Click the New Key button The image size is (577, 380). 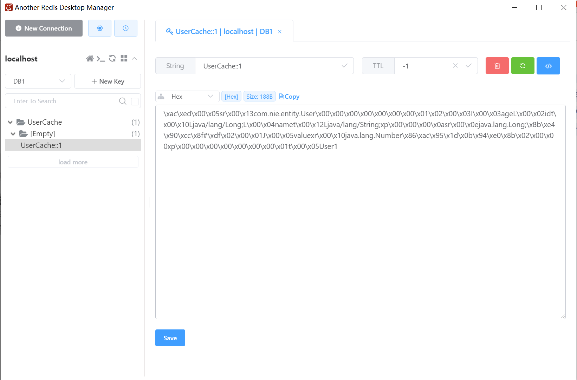[x=108, y=81]
